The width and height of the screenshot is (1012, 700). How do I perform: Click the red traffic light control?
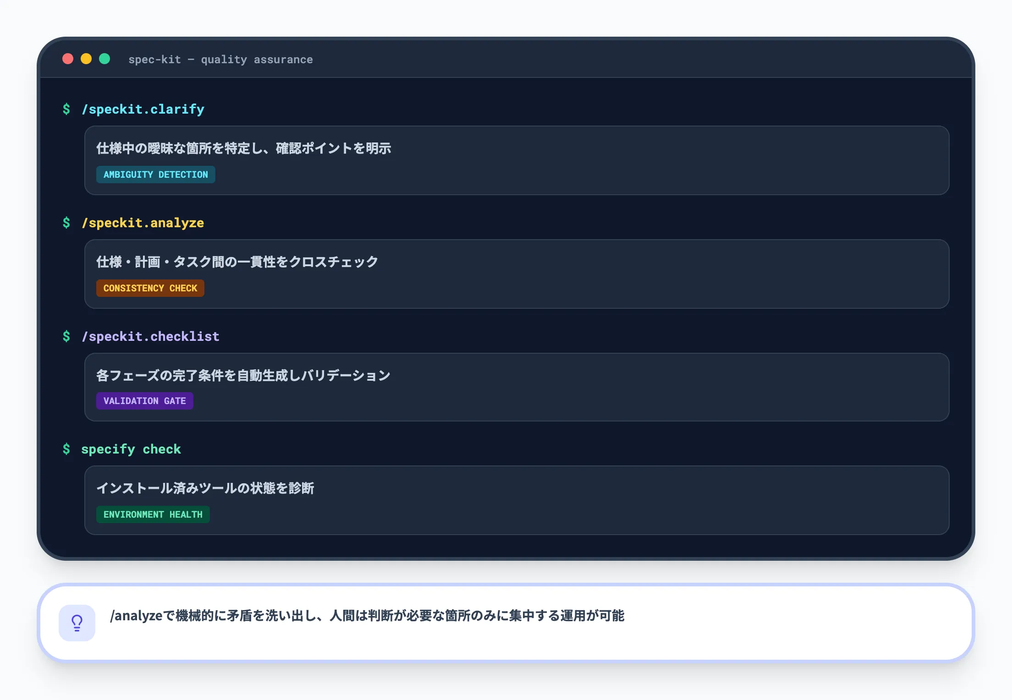click(x=68, y=59)
